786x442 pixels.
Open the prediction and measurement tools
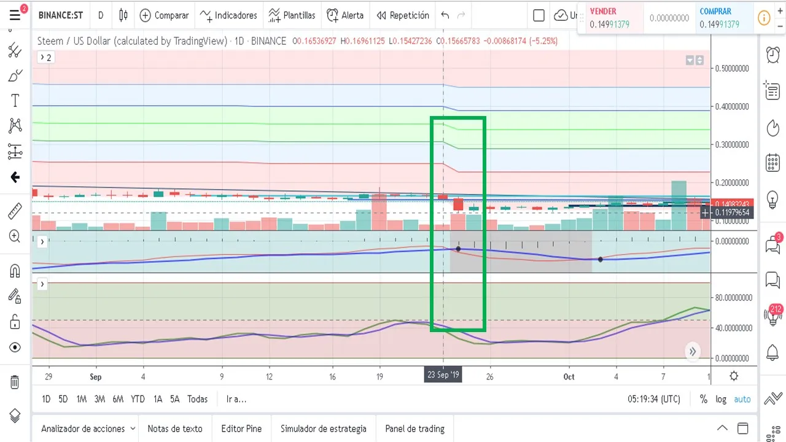[x=15, y=151]
